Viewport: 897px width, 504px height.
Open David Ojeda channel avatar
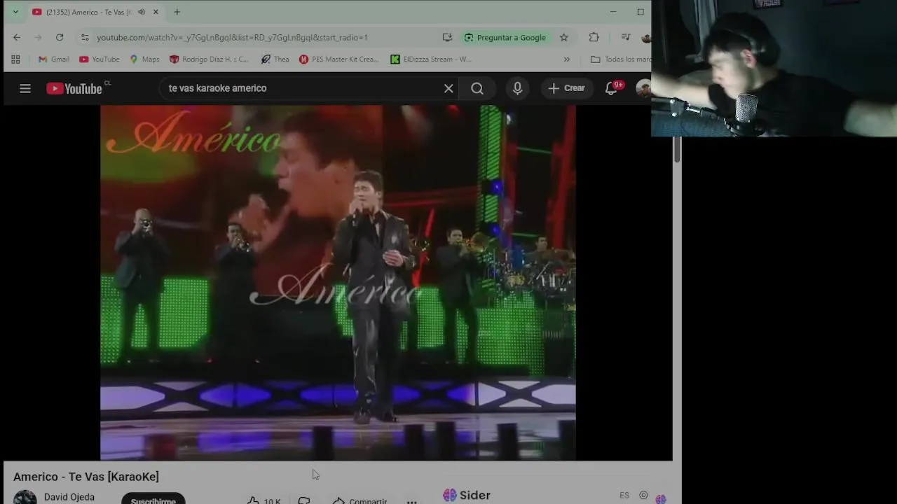[x=25, y=497]
